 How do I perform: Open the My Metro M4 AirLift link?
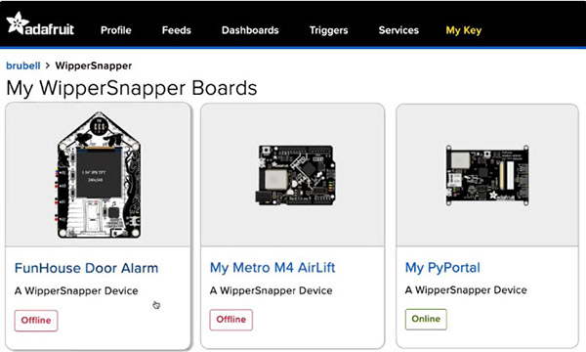pos(272,268)
